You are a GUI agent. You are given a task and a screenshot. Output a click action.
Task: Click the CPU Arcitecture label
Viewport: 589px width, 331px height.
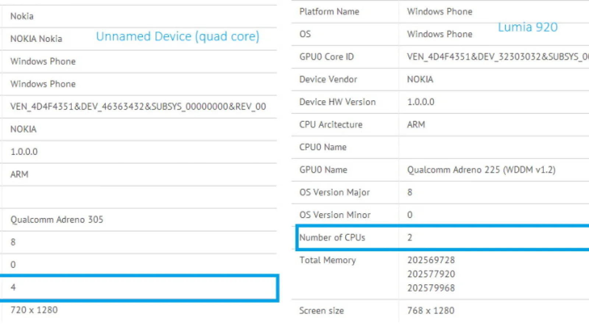click(x=331, y=125)
